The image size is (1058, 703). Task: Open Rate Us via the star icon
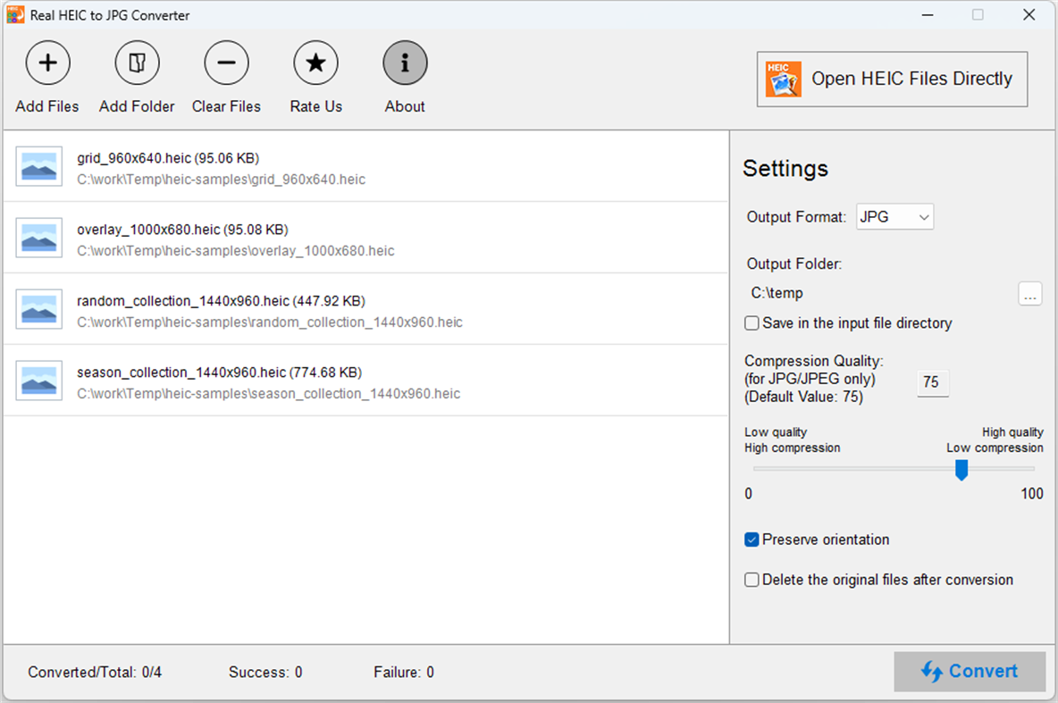click(x=315, y=63)
